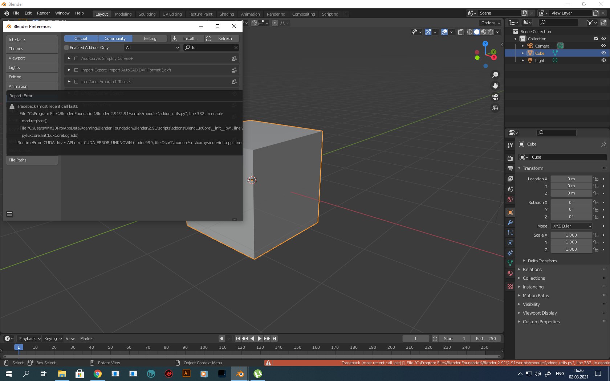Switch perspective/orthographic grid gizmo
The height and width of the screenshot is (381, 610).
[x=495, y=108]
